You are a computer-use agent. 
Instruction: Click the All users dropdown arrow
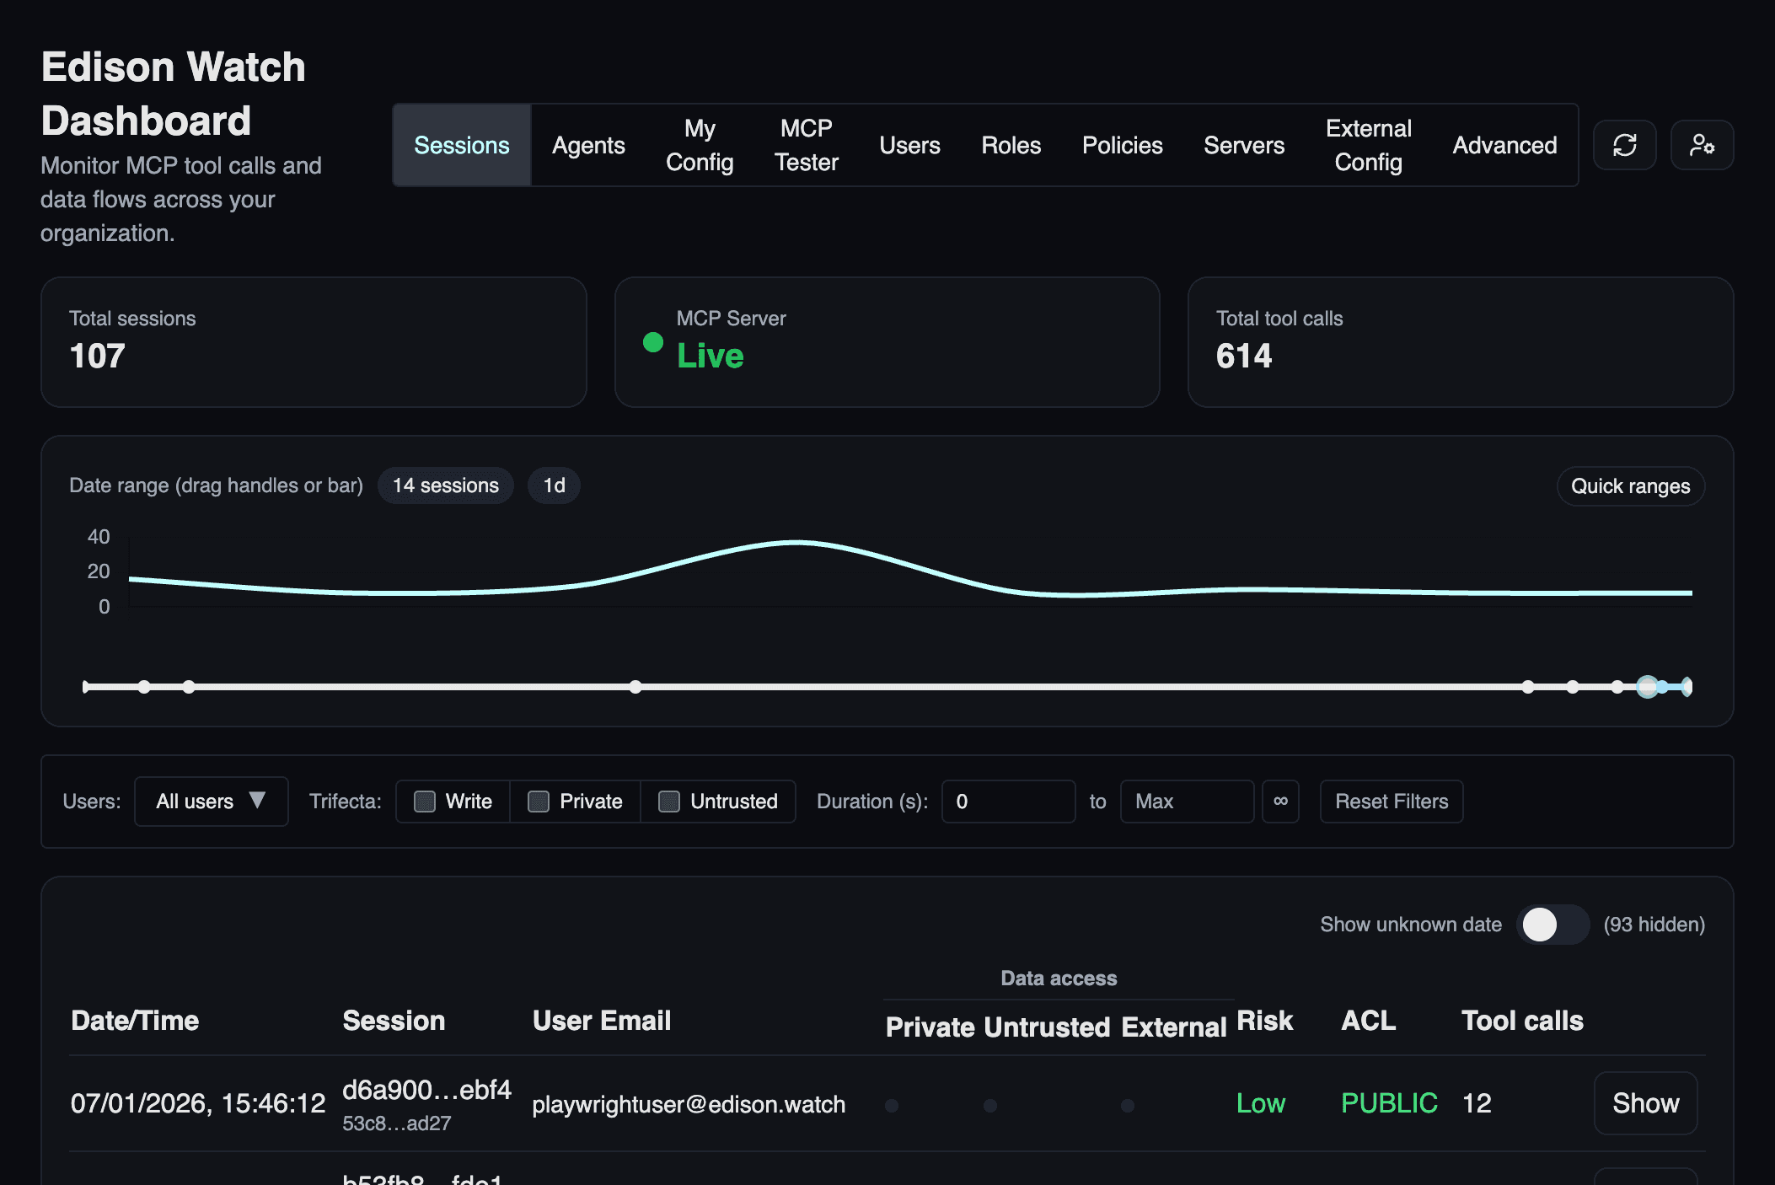click(257, 800)
